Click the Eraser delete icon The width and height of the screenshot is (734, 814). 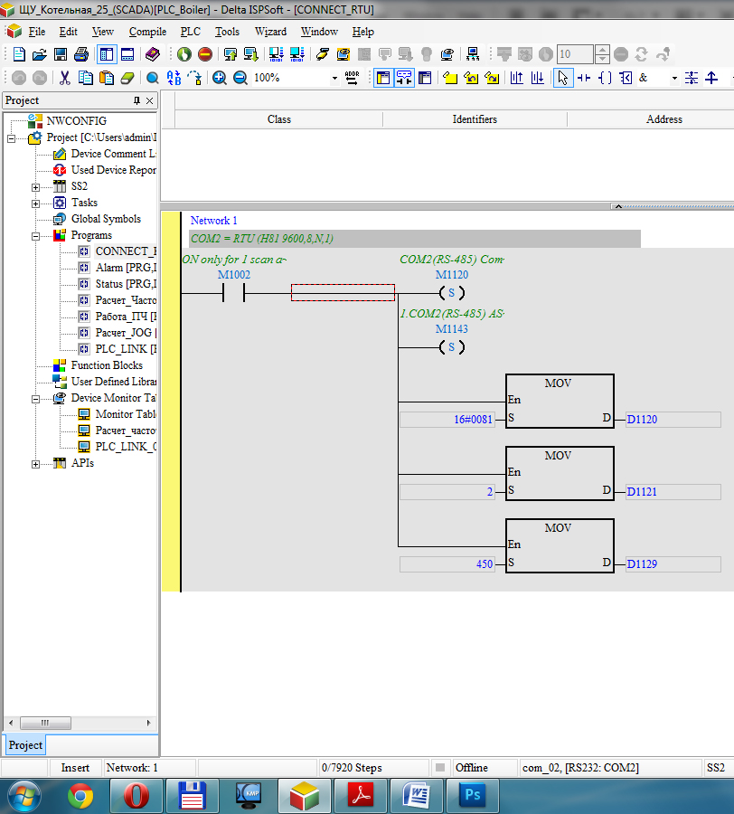[127, 78]
